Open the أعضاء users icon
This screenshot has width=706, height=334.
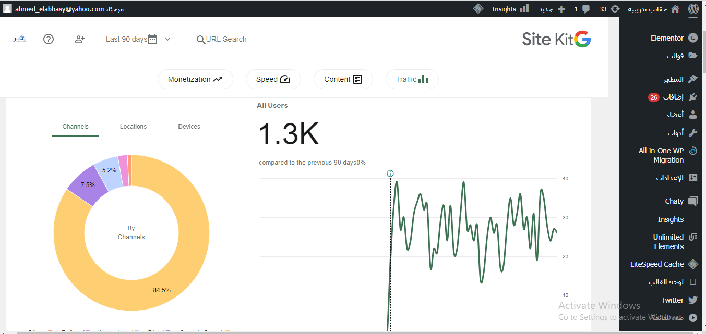pos(692,115)
